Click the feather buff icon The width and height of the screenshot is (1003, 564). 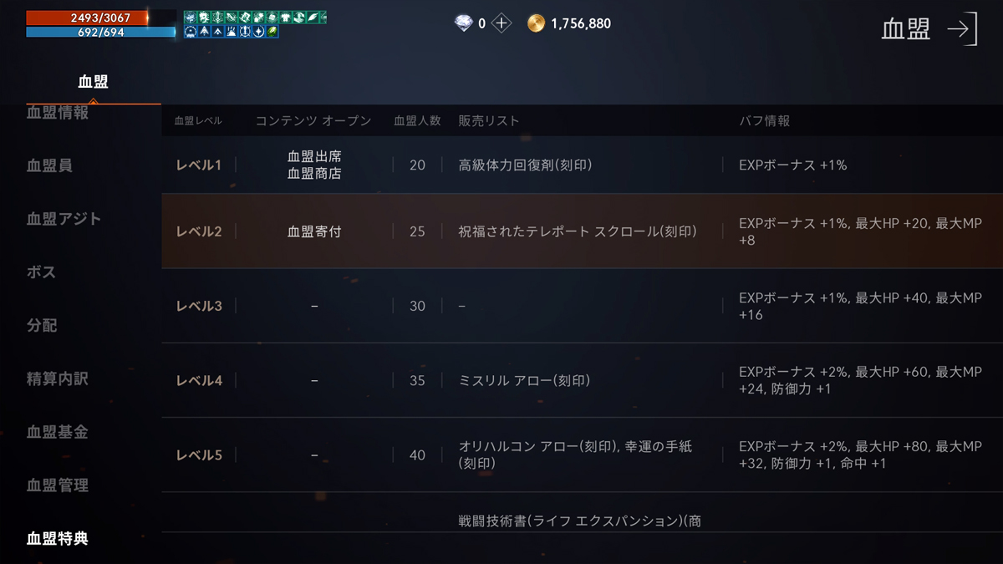point(313,17)
